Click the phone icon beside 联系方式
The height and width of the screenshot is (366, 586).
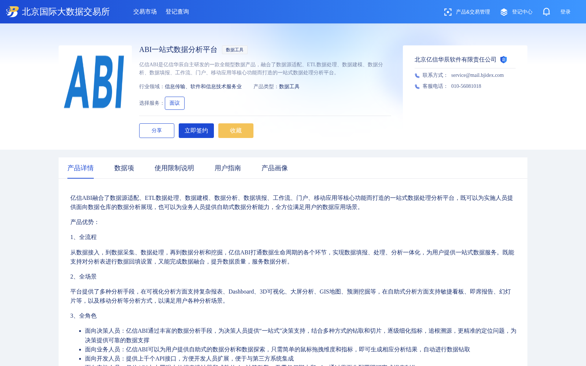coord(417,76)
